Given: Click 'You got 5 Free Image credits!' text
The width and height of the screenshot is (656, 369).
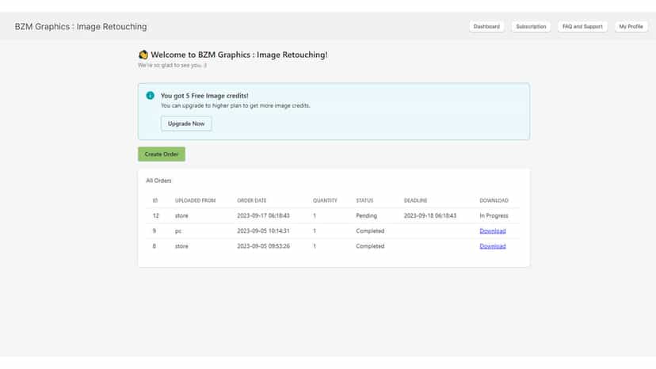Looking at the screenshot, I should pos(204,96).
